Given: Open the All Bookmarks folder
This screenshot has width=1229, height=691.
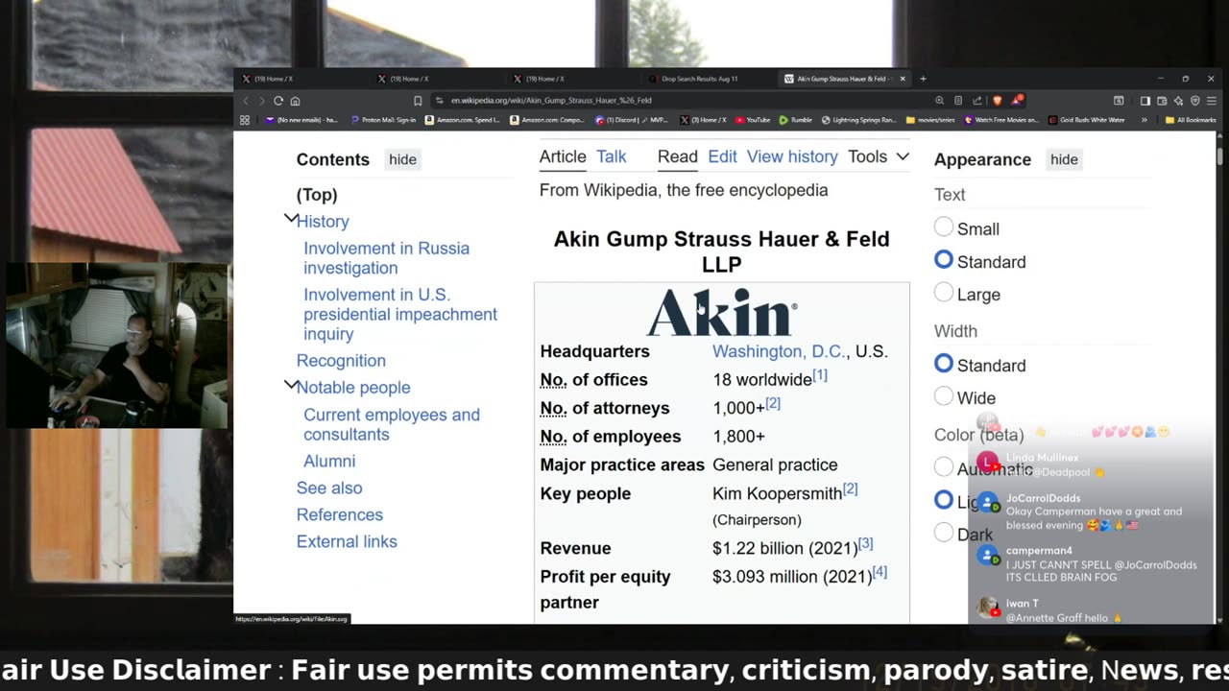Looking at the screenshot, I should pos(1191,120).
